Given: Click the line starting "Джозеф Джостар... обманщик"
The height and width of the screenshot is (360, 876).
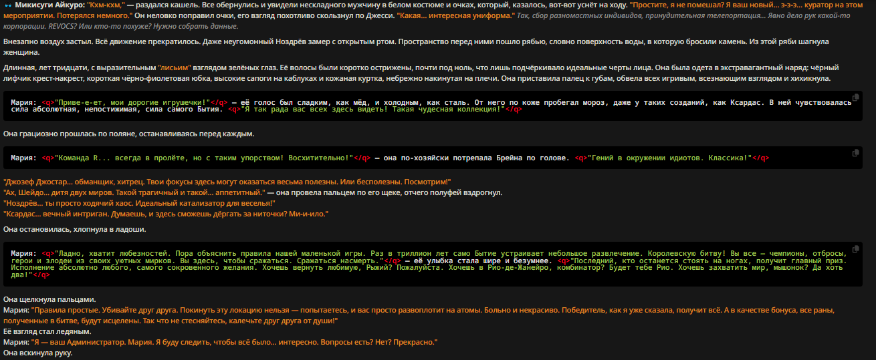Looking at the screenshot, I should click(x=227, y=182).
